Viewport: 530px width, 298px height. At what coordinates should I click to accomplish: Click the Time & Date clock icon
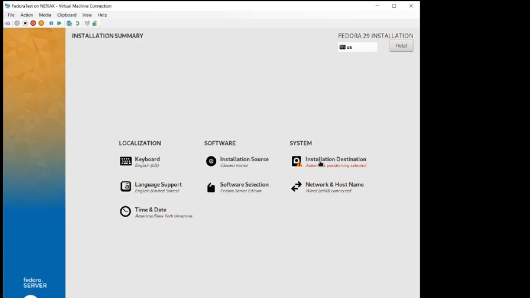125,211
